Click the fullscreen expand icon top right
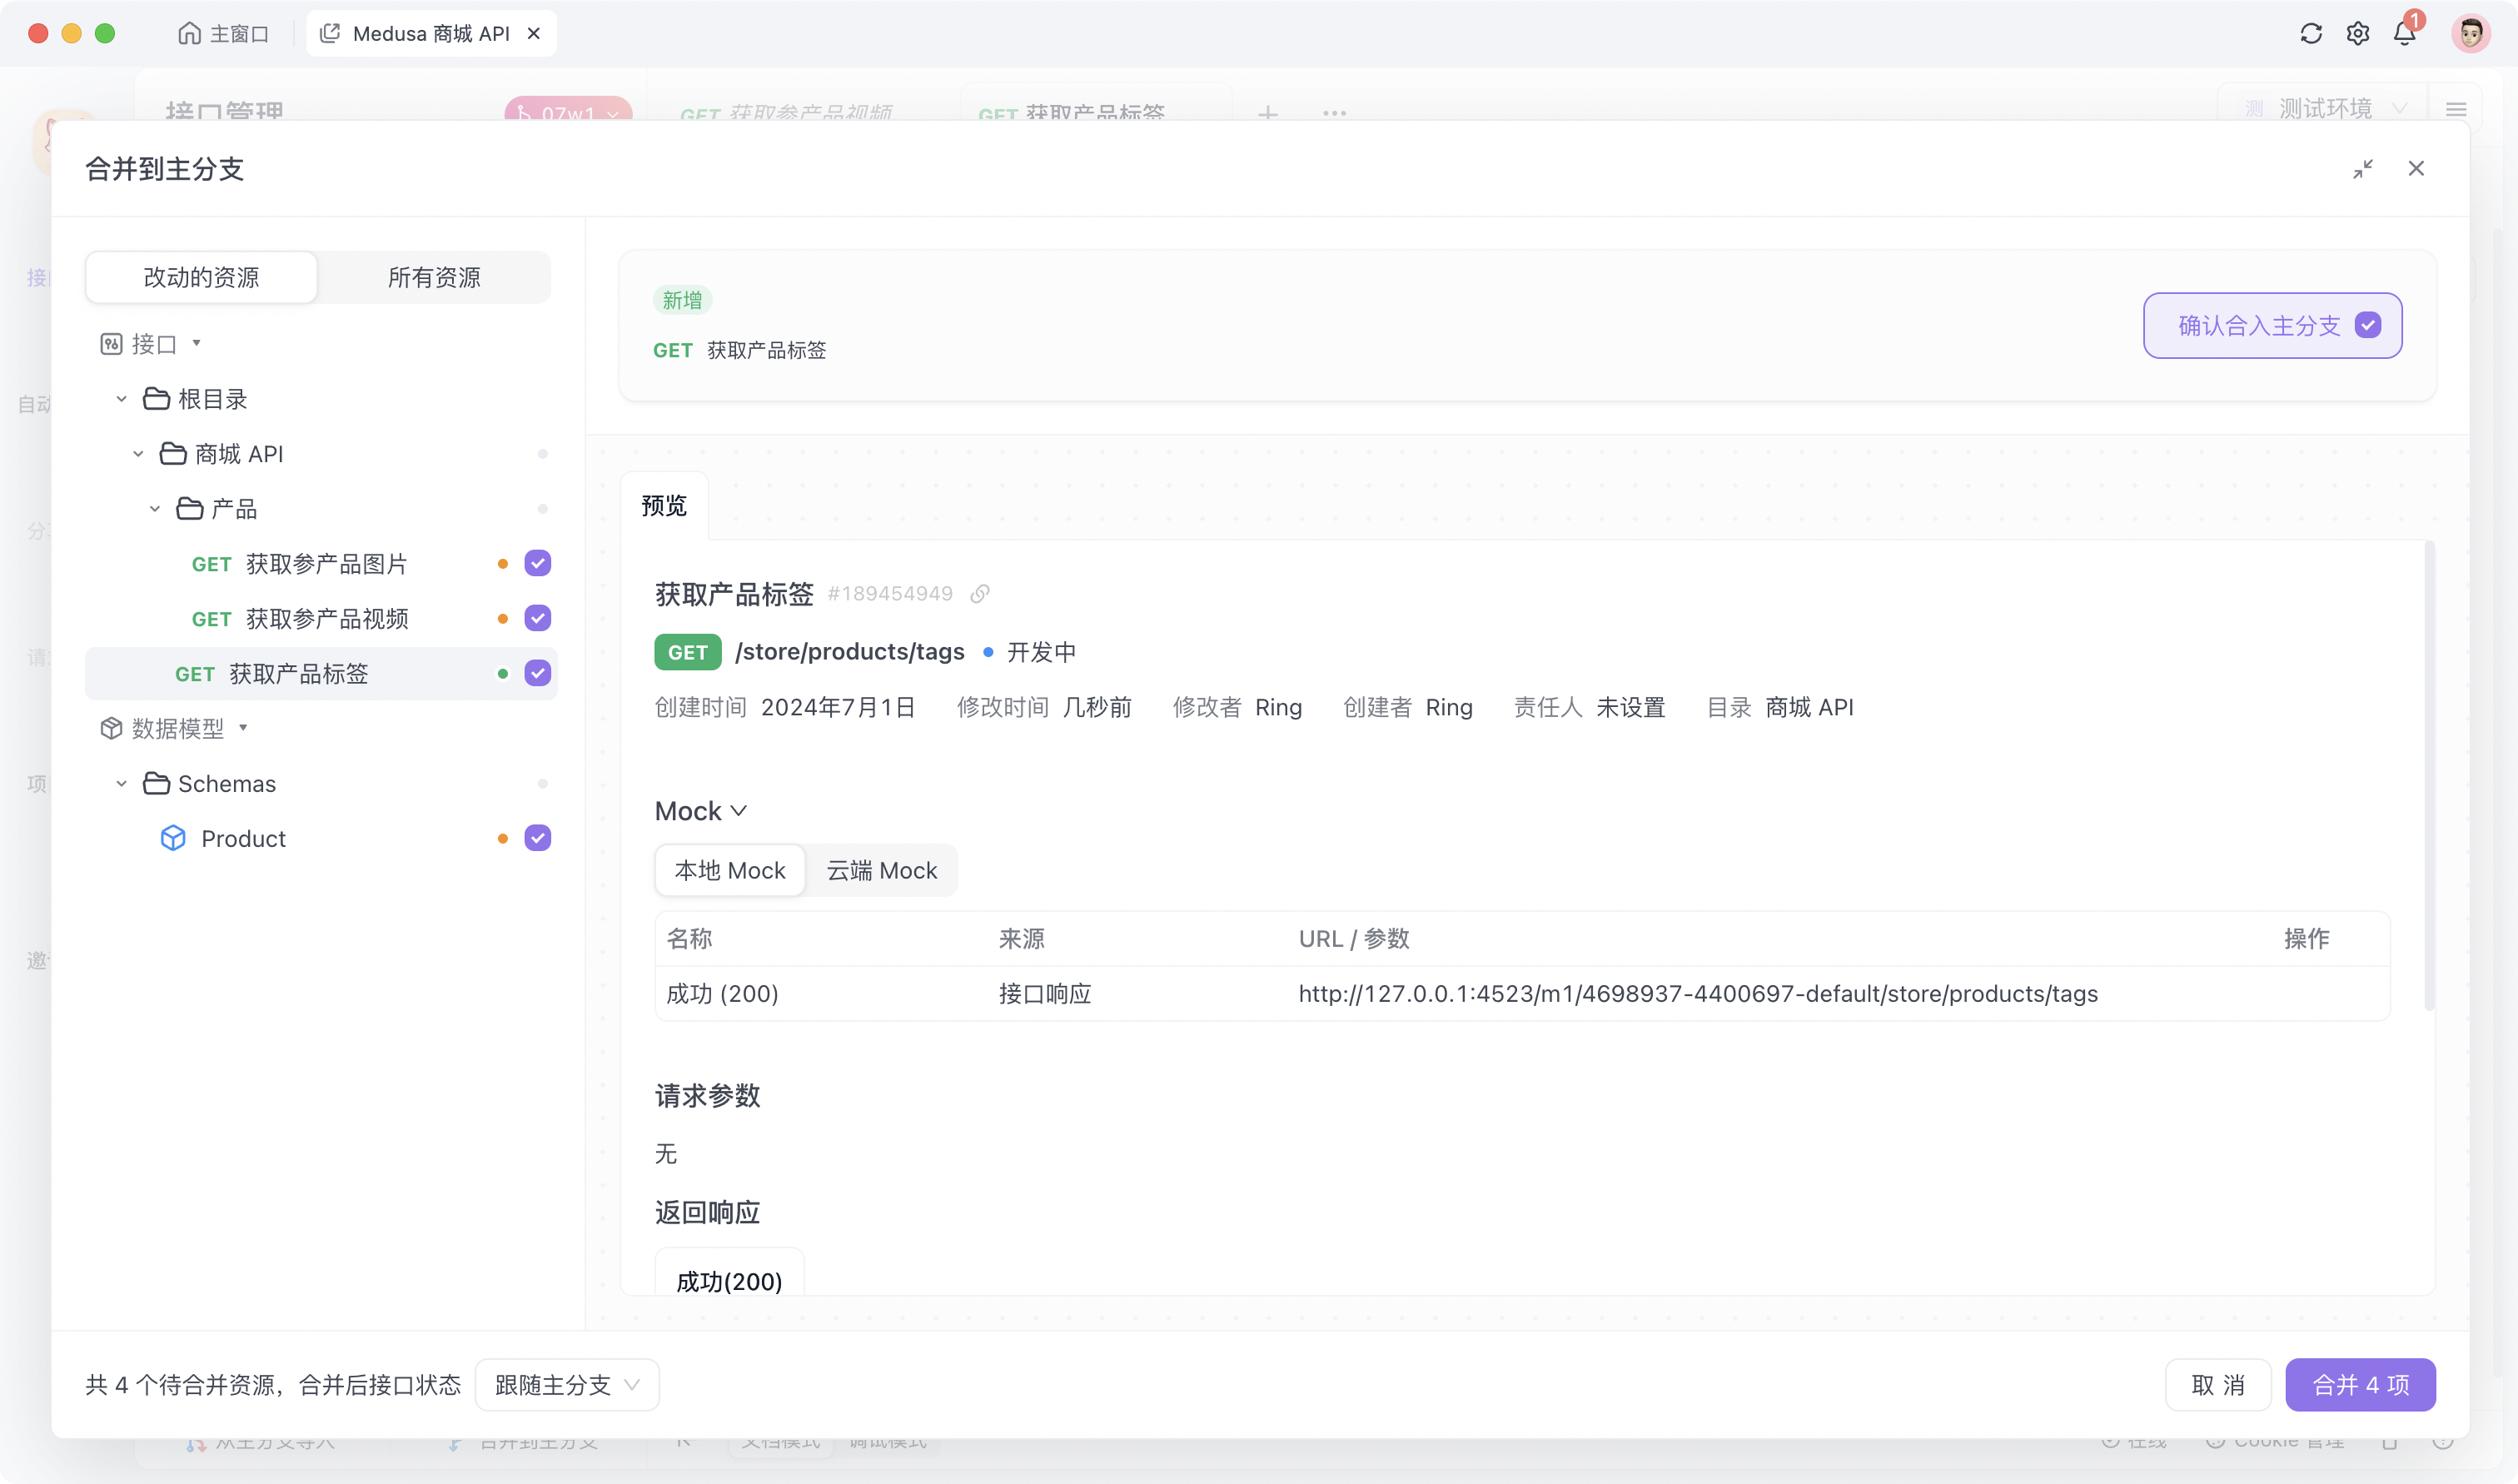2518x1484 pixels. (2362, 168)
